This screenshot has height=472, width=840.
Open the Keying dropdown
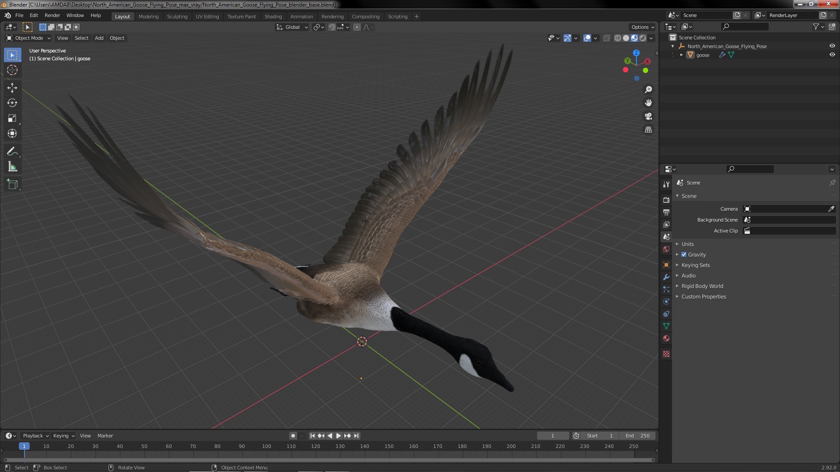point(63,436)
